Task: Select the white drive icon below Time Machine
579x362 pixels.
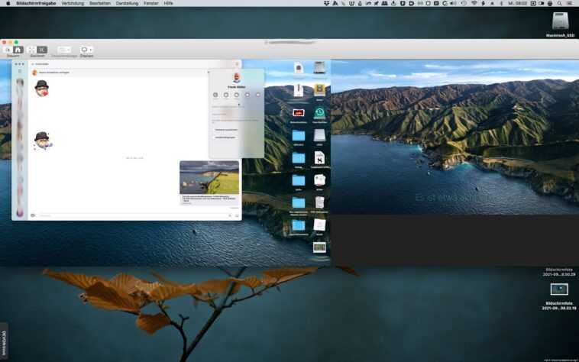Action: point(319,136)
